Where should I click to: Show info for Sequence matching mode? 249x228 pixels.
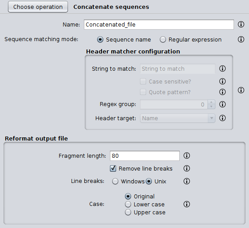pos(241,39)
